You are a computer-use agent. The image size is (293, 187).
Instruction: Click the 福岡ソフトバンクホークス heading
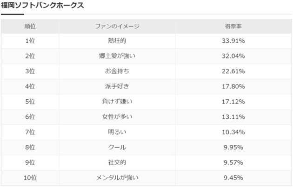[42, 5]
